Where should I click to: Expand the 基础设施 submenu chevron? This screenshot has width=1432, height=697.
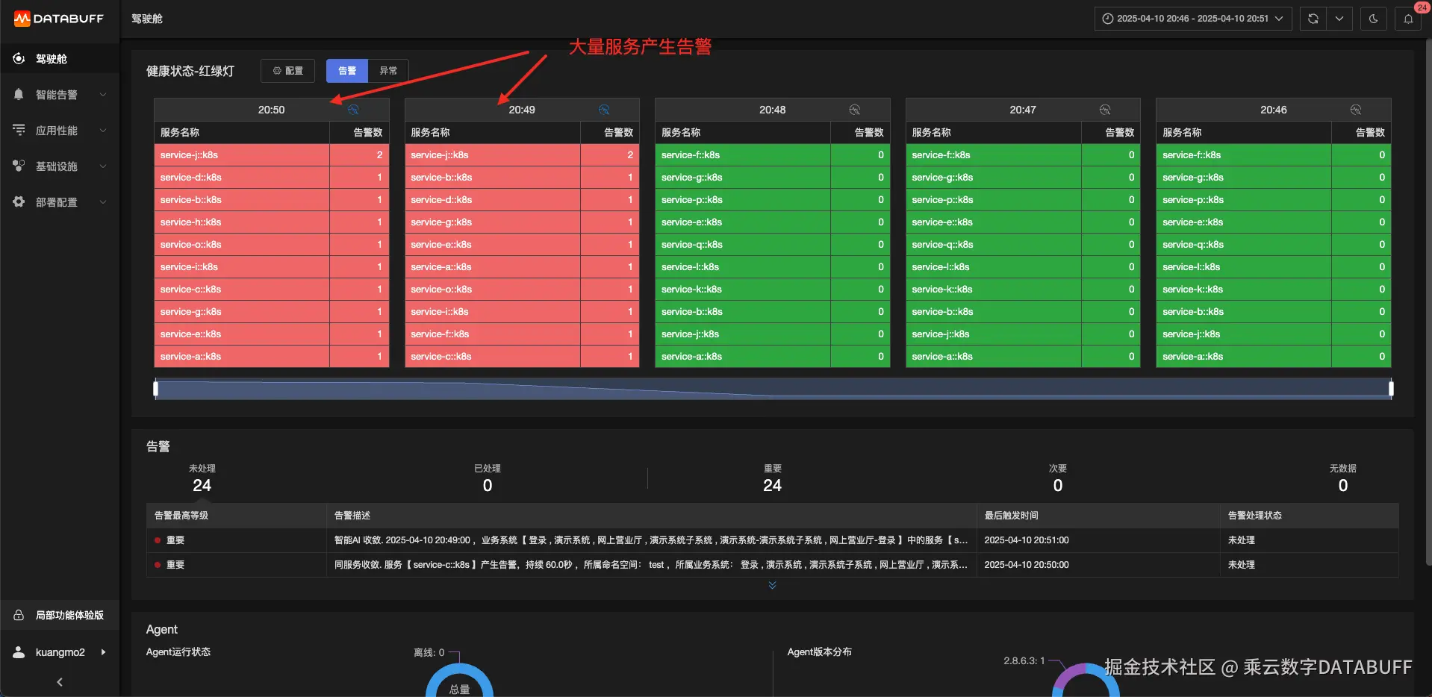click(103, 166)
